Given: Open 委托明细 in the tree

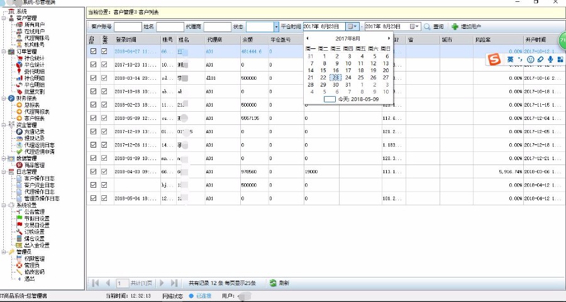Looking at the screenshot, I should click(35, 72).
